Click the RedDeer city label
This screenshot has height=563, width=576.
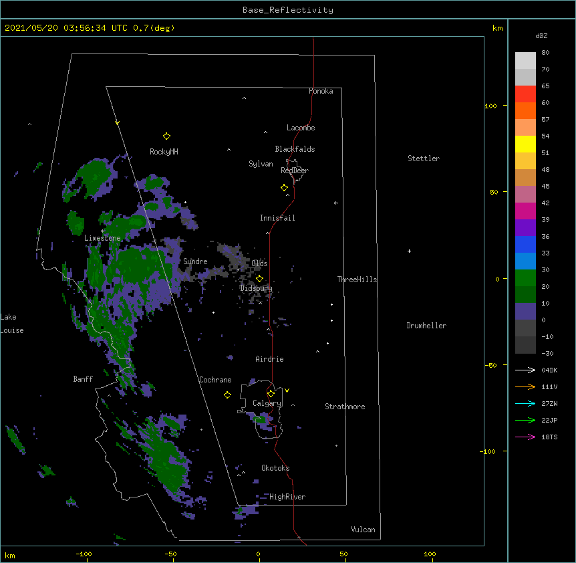click(295, 171)
